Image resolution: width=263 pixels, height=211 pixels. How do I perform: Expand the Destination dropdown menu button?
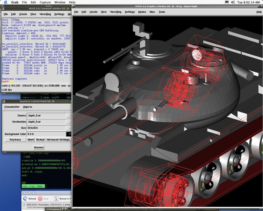point(69,122)
